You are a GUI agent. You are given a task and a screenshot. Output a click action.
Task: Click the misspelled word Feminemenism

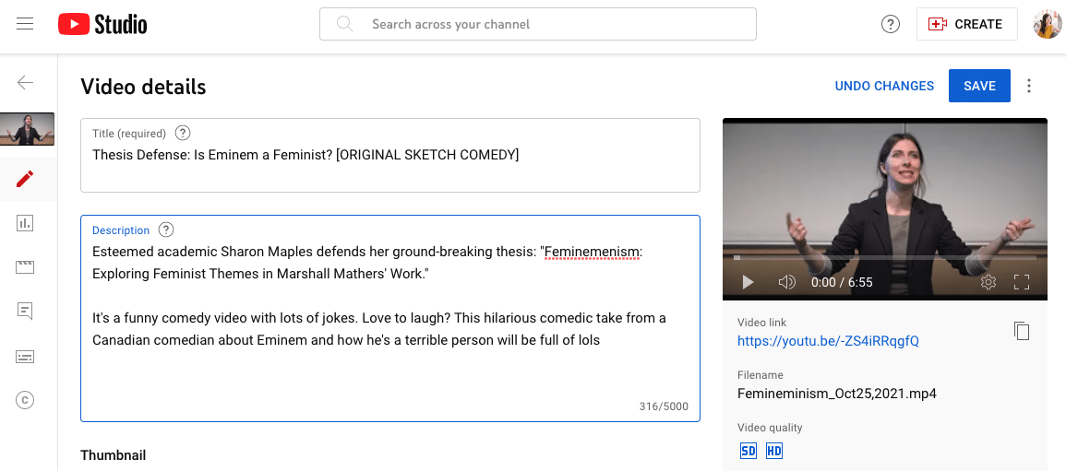coord(593,253)
